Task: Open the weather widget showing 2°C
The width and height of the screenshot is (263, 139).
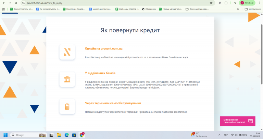Action: point(199,135)
